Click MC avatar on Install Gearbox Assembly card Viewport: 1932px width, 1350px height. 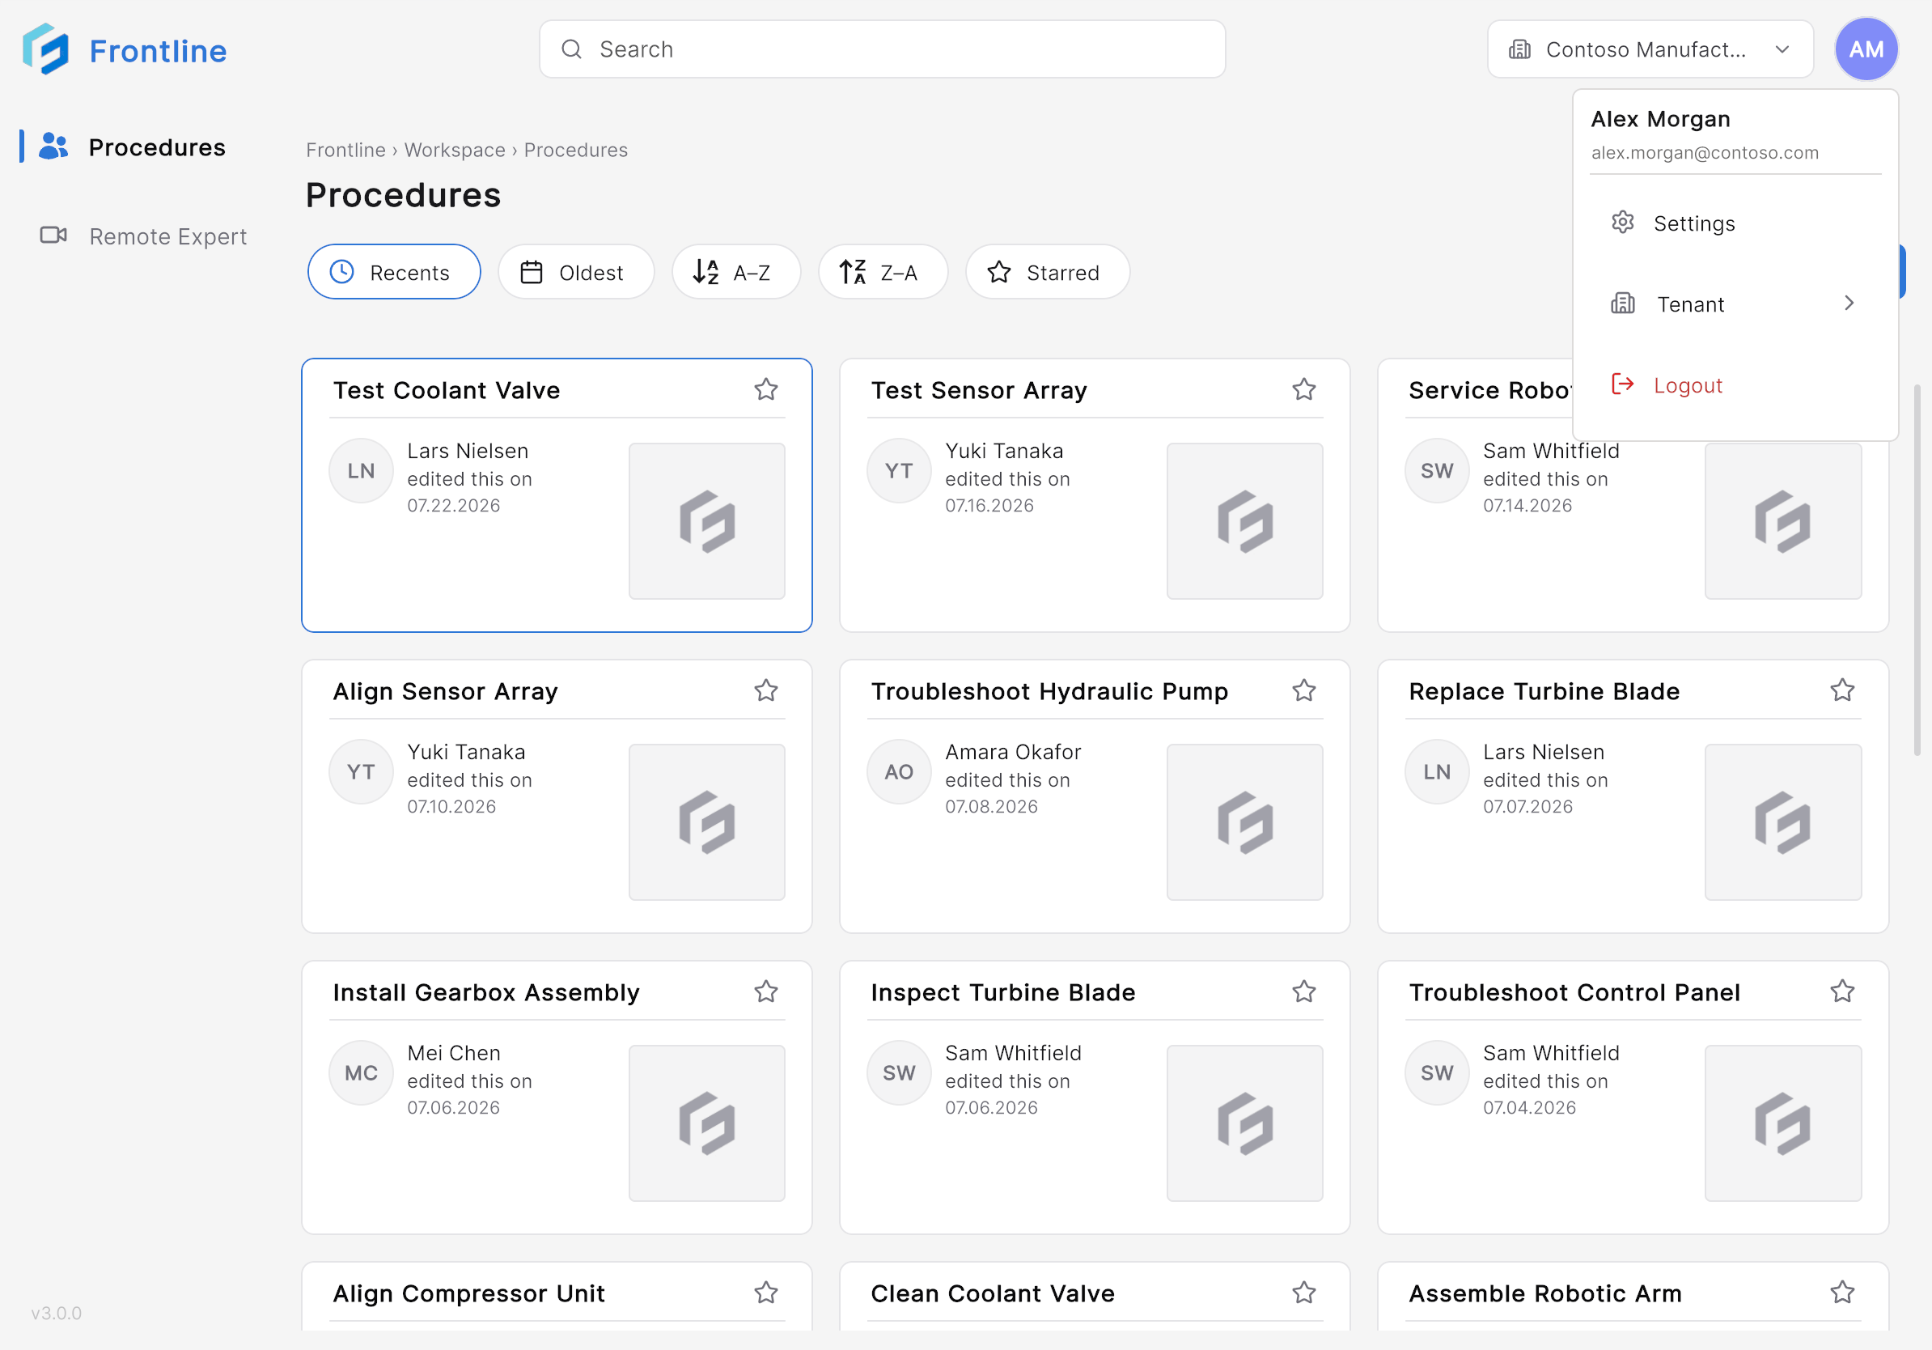pyautogui.click(x=361, y=1073)
